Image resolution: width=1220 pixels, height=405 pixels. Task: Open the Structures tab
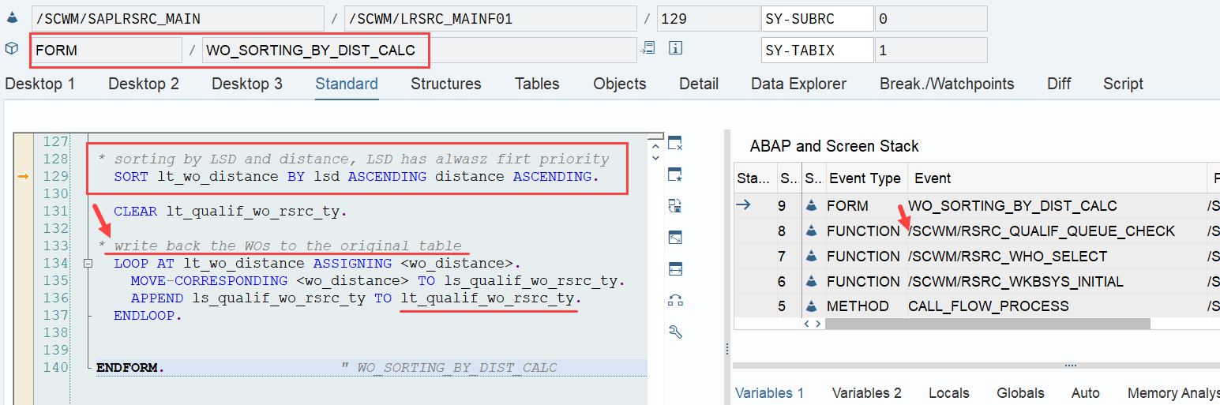pyautogui.click(x=446, y=84)
